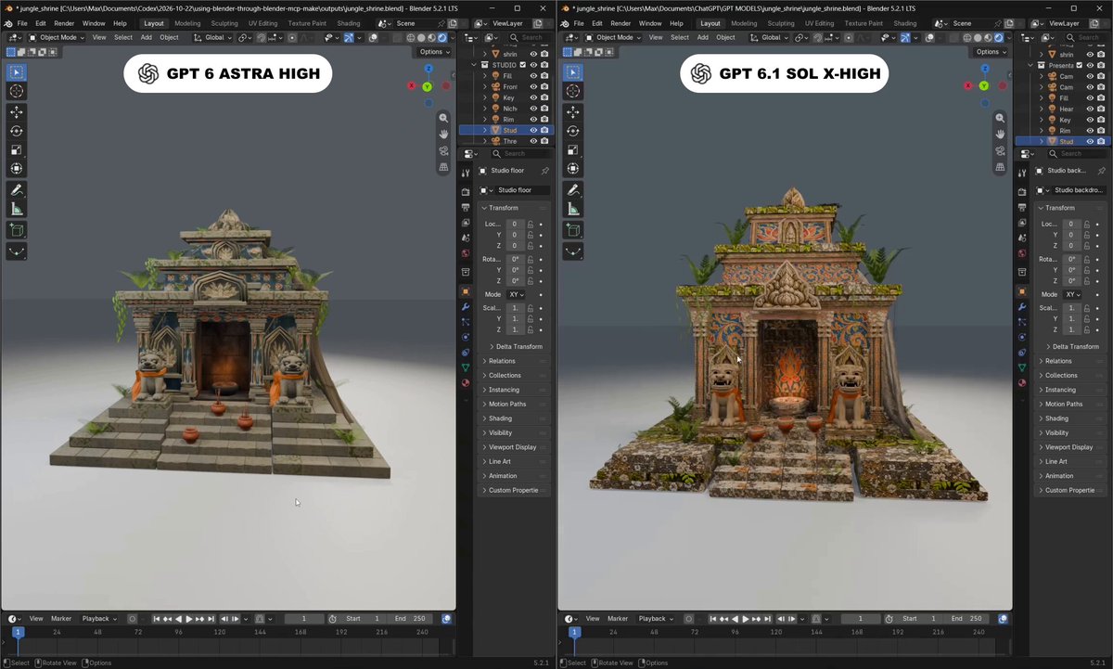Select rendered shading sphere in left header
This screenshot has width=1113, height=669.
441,37
